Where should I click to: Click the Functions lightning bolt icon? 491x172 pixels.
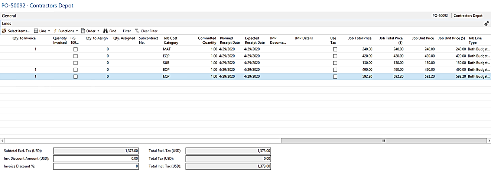55,31
